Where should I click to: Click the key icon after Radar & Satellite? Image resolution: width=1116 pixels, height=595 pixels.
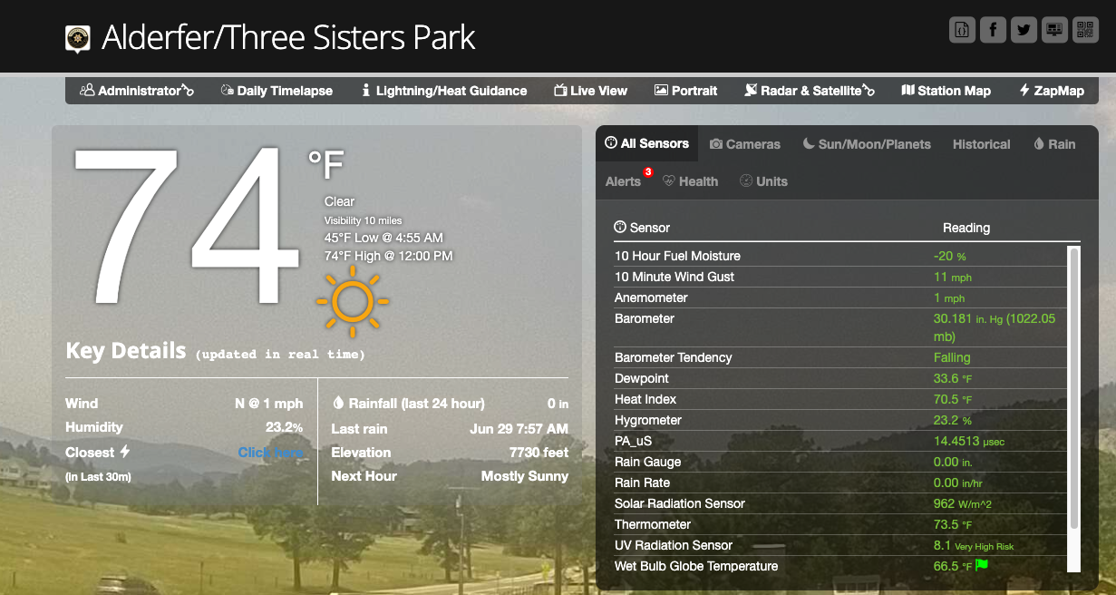click(869, 91)
